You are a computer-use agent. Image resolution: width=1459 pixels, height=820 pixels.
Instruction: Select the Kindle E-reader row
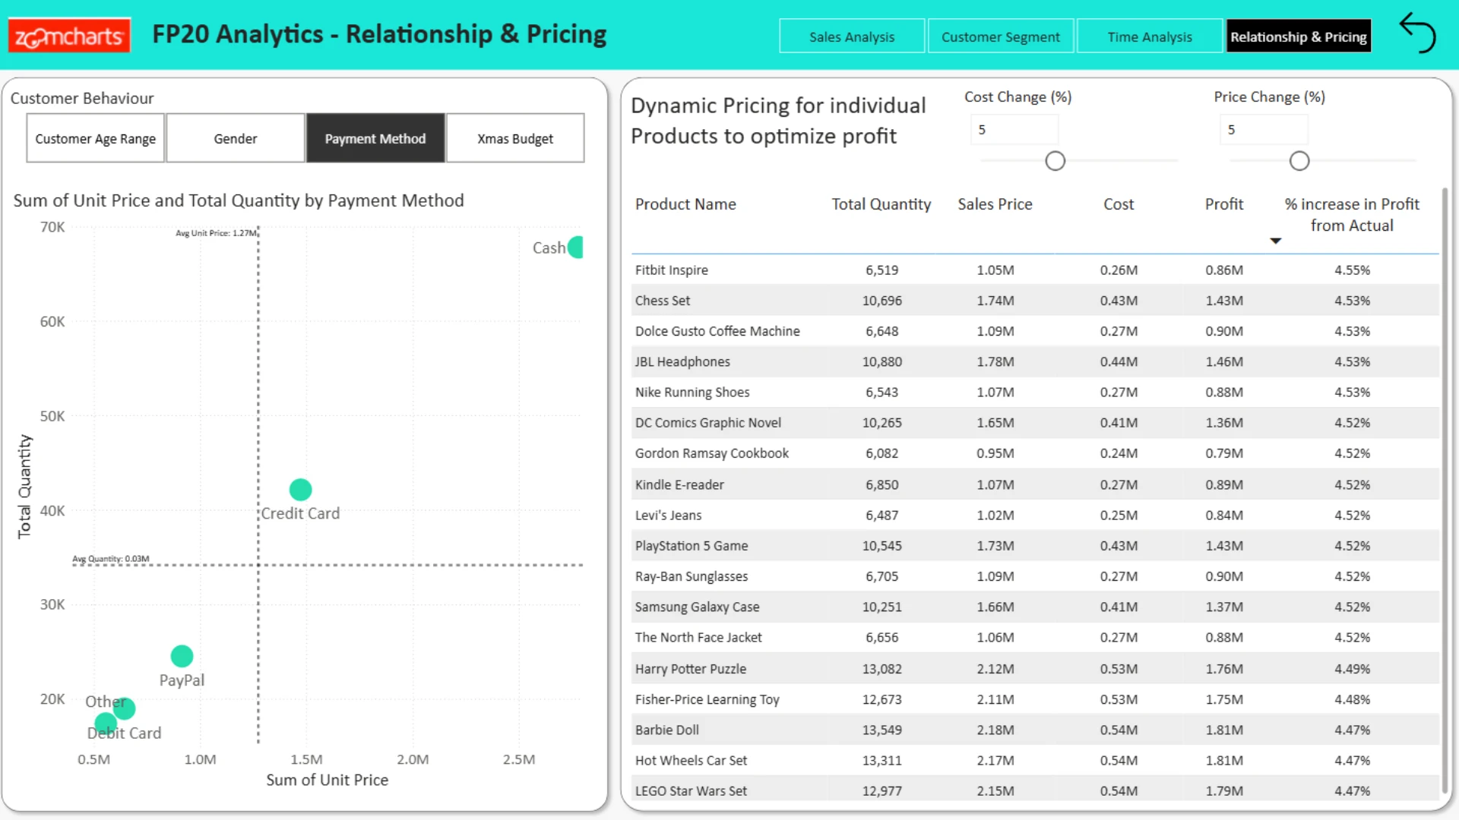tap(1035, 484)
